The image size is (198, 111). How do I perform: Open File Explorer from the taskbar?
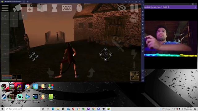point(58,109)
